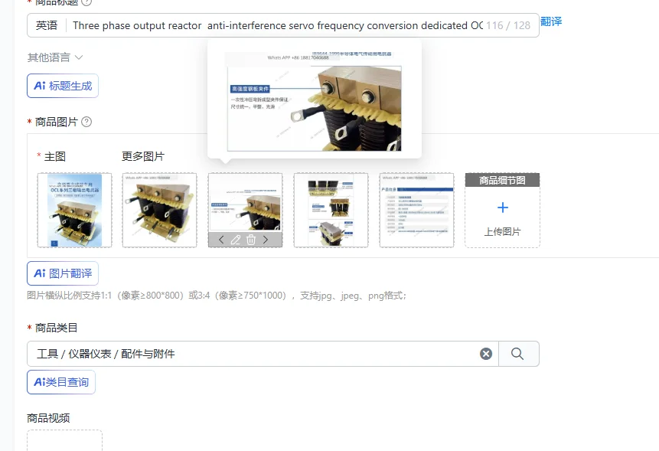
Task: Open the 英语 language selector in the title field
Action: coord(47,25)
